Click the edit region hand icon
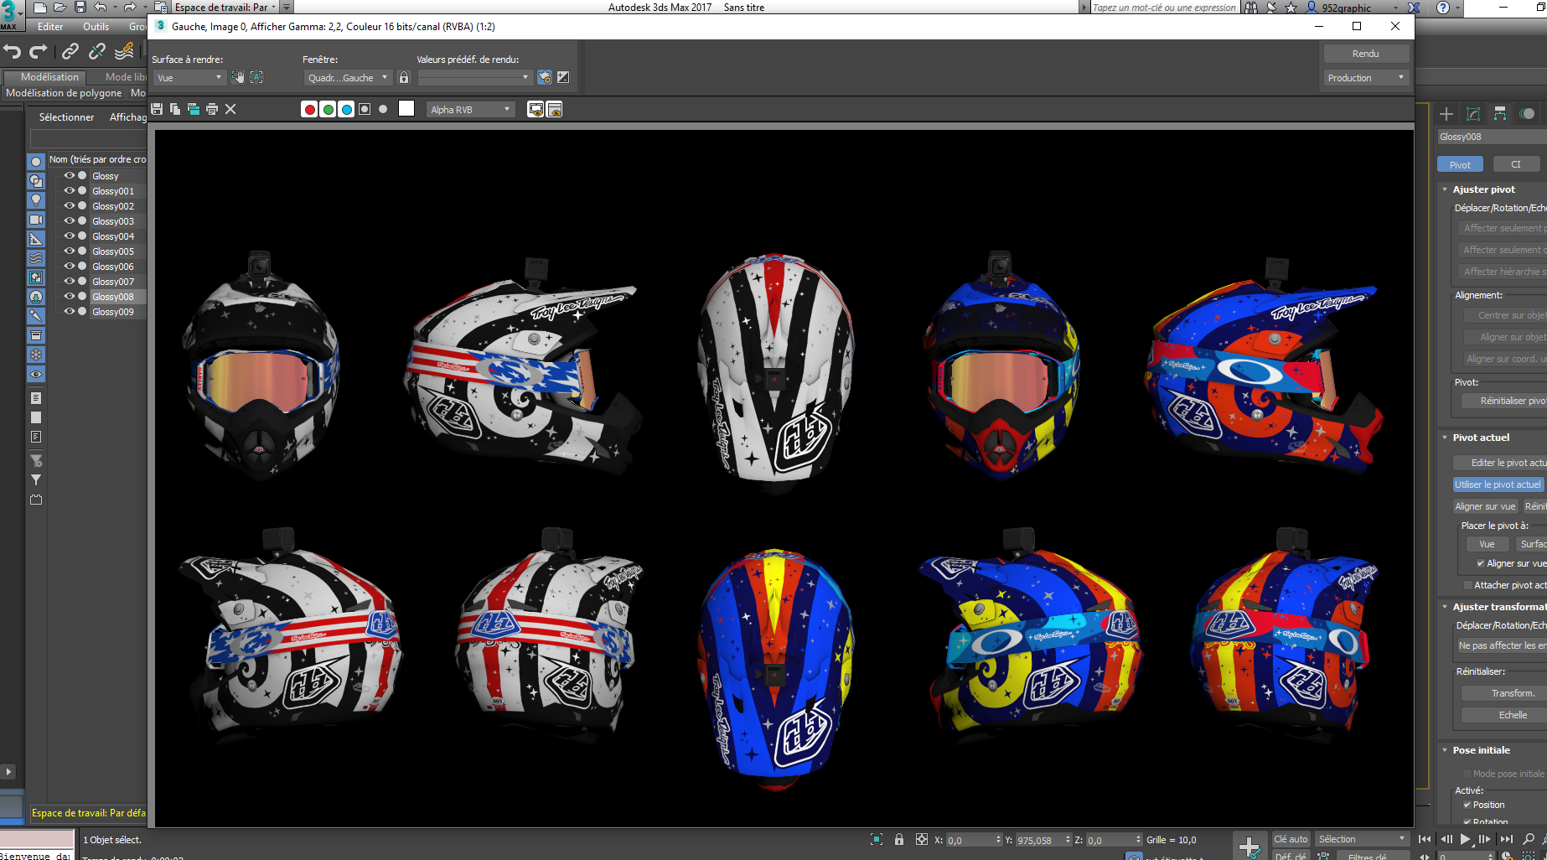Screen dimensions: 1547x860 pyautogui.click(x=238, y=77)
